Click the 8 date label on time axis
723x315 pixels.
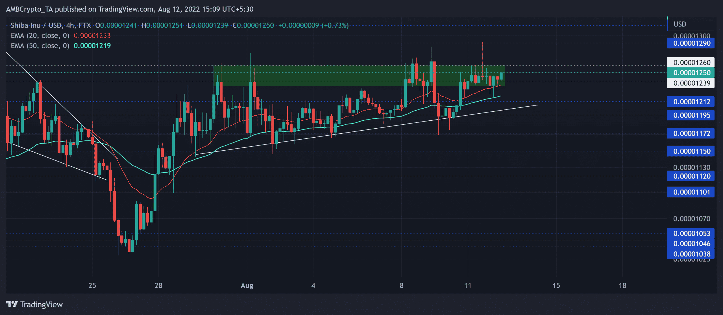point(402,285)
